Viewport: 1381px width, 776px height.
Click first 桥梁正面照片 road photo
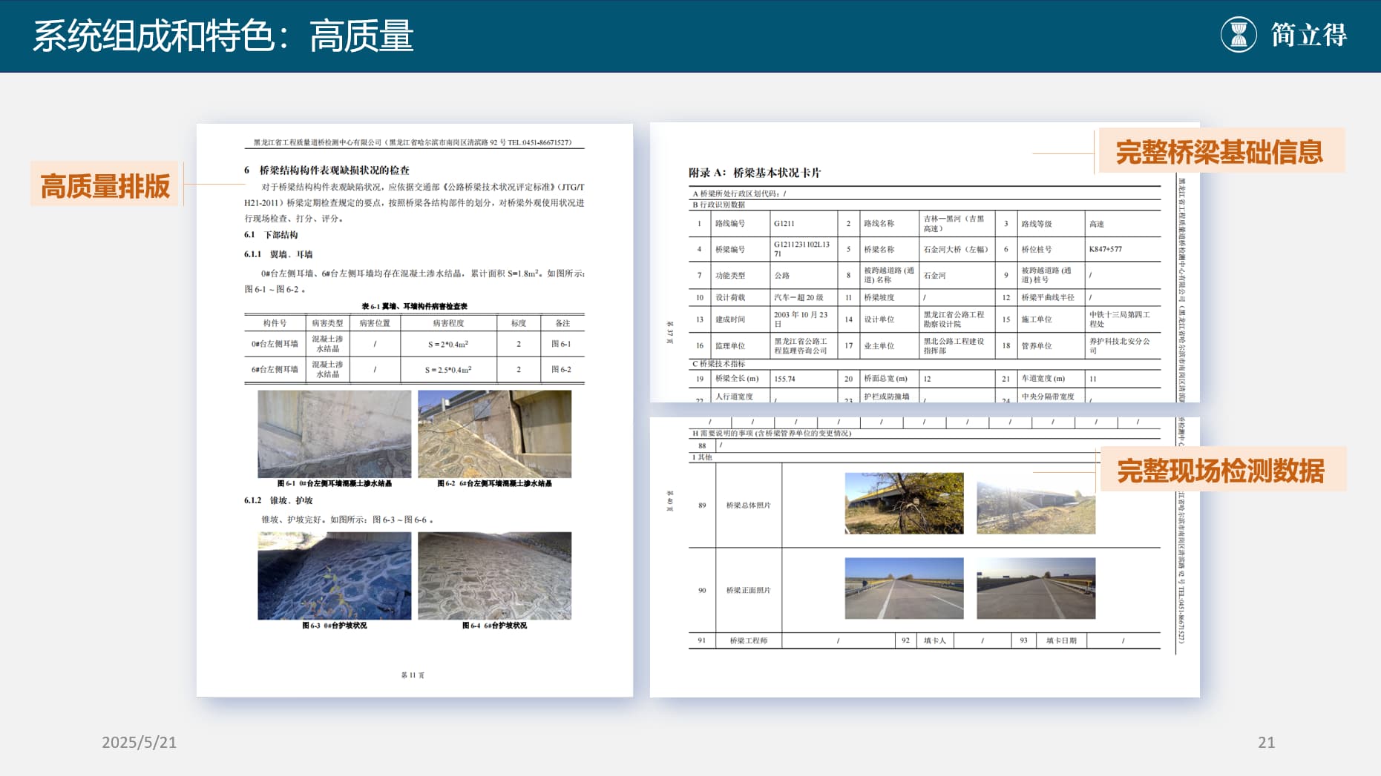[904, 588]
